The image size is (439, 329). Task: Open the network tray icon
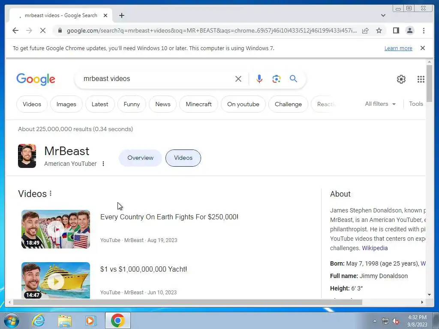pyautogui.click(x=385, y=321)
